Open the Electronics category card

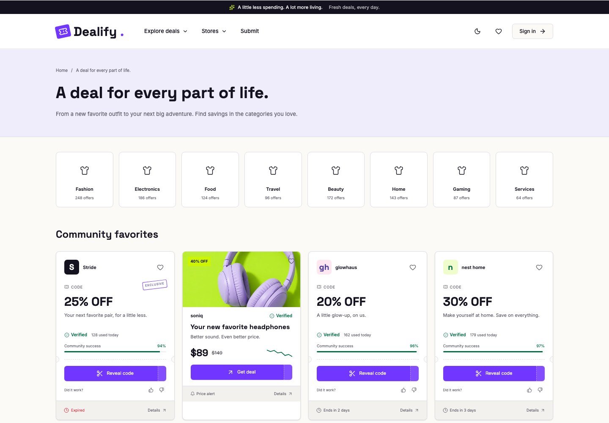coord(147,179)
